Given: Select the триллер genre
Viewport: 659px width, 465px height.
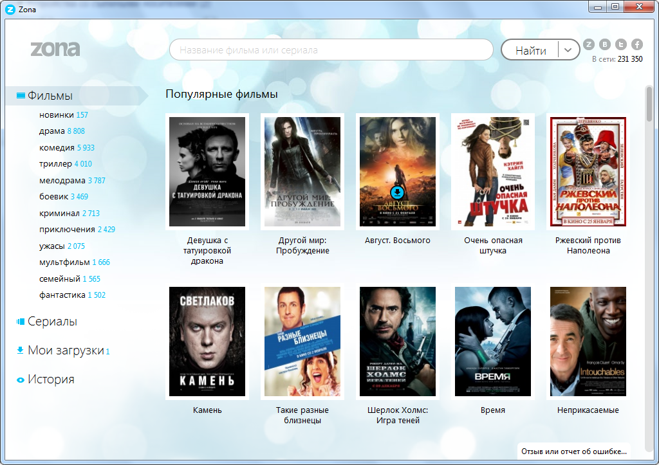Looking at the screenshot, I should pyautogui.click(x=66, y=164).
